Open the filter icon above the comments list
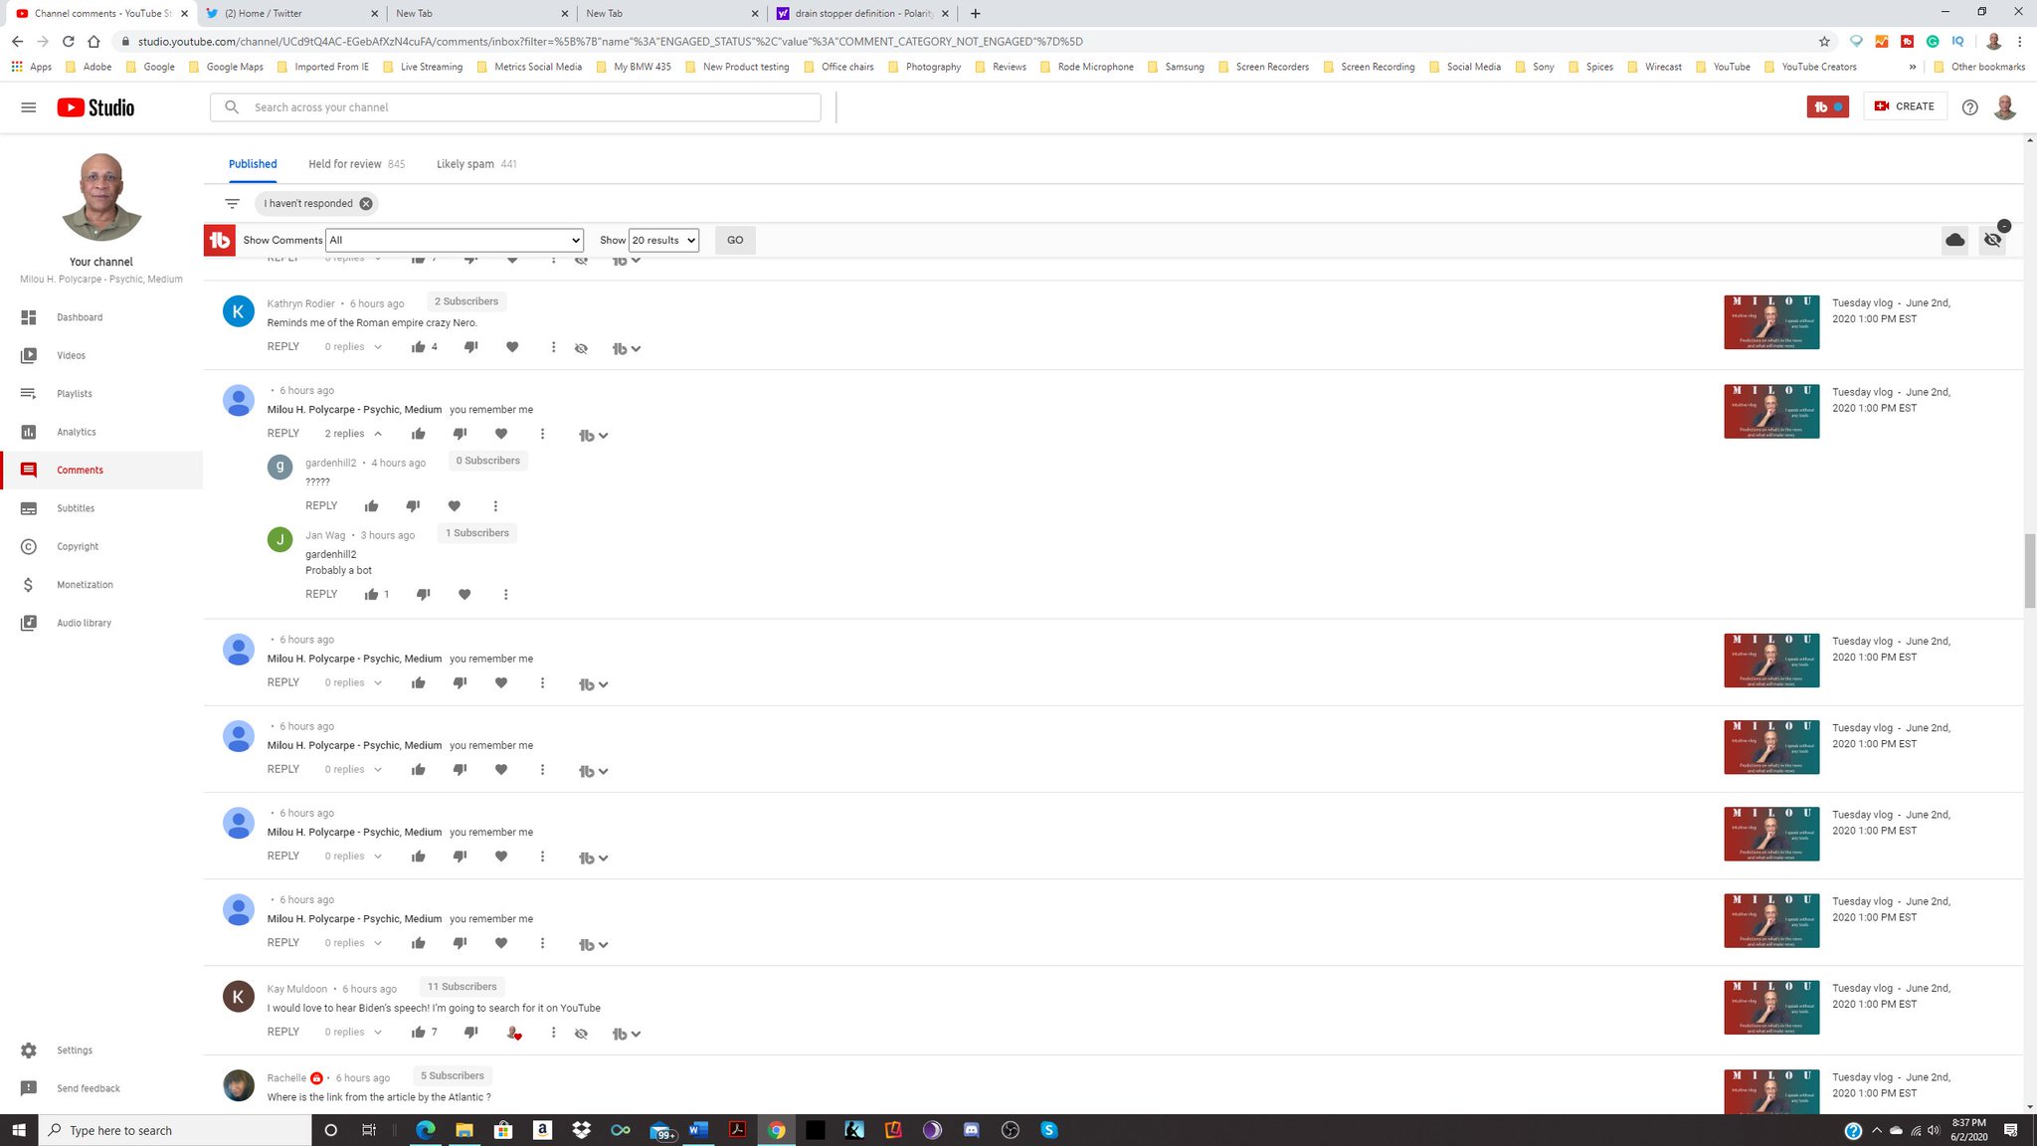This screenshot has width=2037, height=1146. 232,204
